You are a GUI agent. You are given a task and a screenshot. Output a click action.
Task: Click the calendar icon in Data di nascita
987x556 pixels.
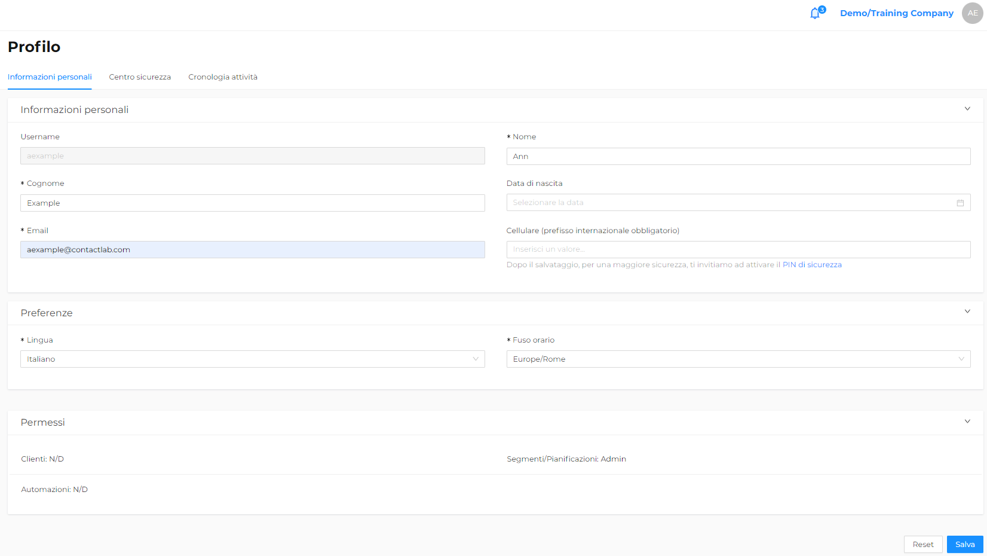[960, 203]
